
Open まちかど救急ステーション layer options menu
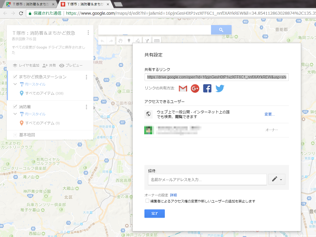(x=87, y=77)
